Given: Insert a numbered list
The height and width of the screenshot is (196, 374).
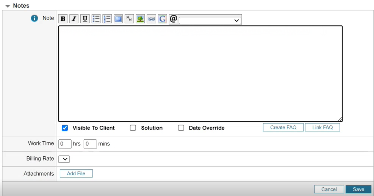Looking at the screenshot, I should click(x=107, y=19).
